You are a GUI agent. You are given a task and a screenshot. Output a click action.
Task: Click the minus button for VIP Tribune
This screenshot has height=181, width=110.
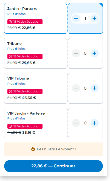76,88
